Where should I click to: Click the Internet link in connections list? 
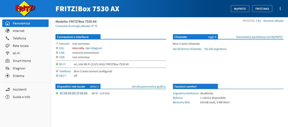[x=64, y=44]
